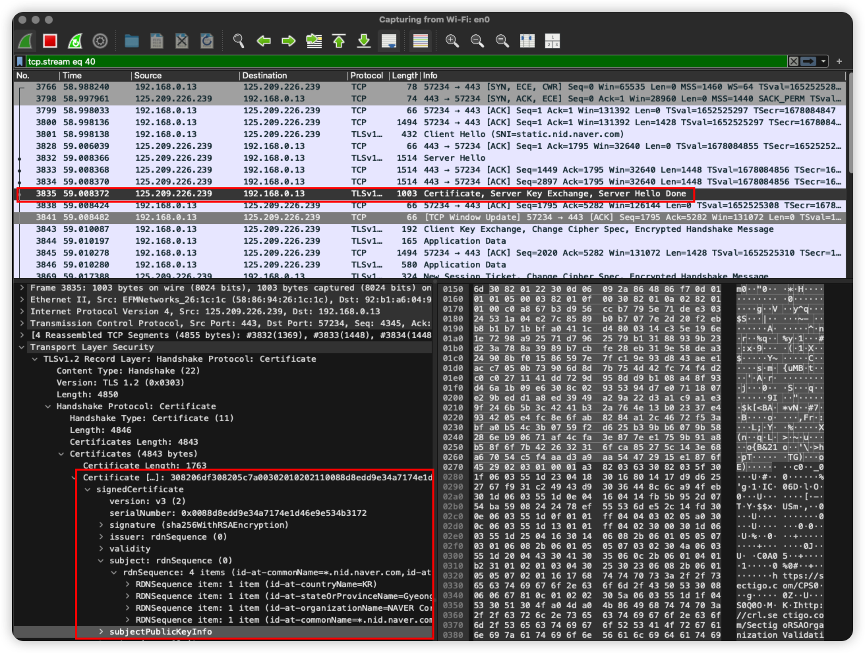The image size is (865, 653).
Task: Expand the subjectPublicKeyInfo tree node
Action: point(102,632)
